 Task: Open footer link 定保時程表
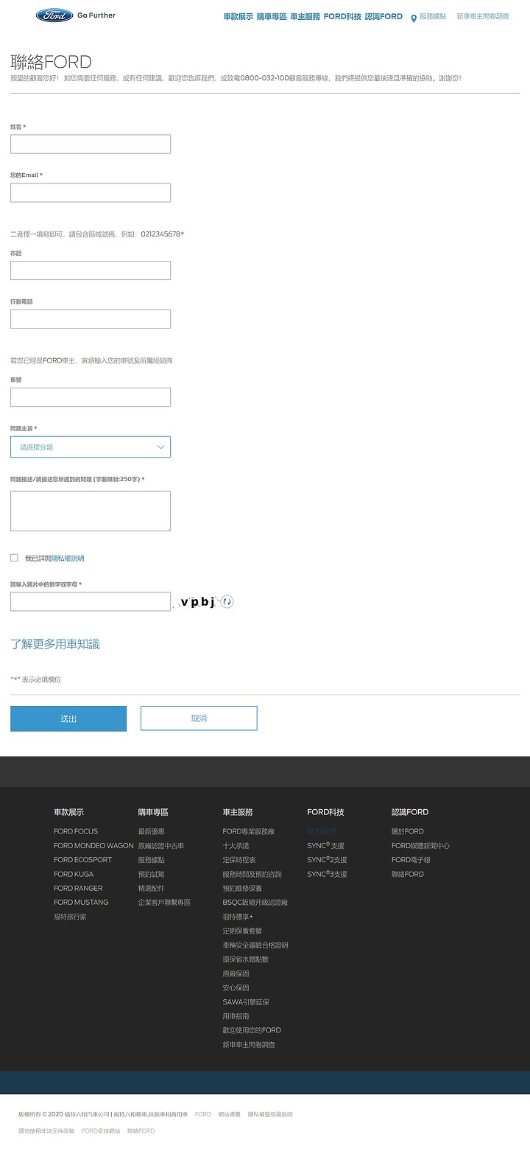click(x=239, y=860)
